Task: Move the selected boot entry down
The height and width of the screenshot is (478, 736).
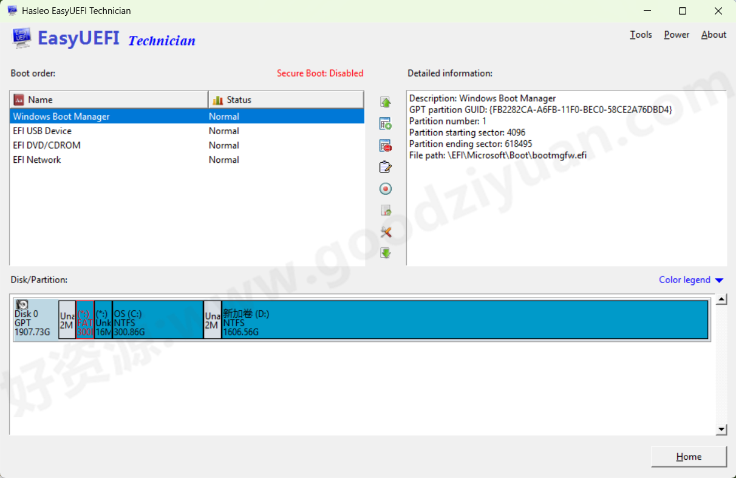Action: [386, 253]
